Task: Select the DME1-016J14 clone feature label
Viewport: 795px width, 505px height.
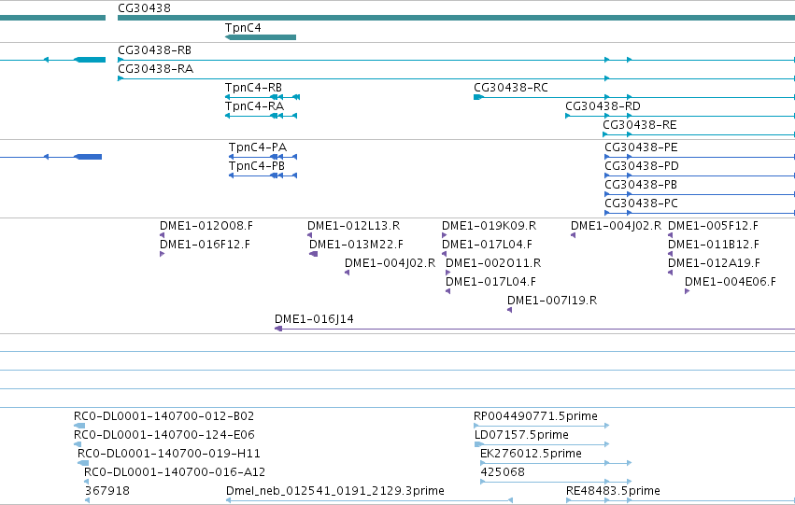Action: [314, 319]
